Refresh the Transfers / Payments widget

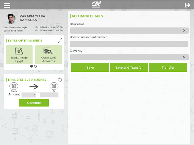click(60, 80)
